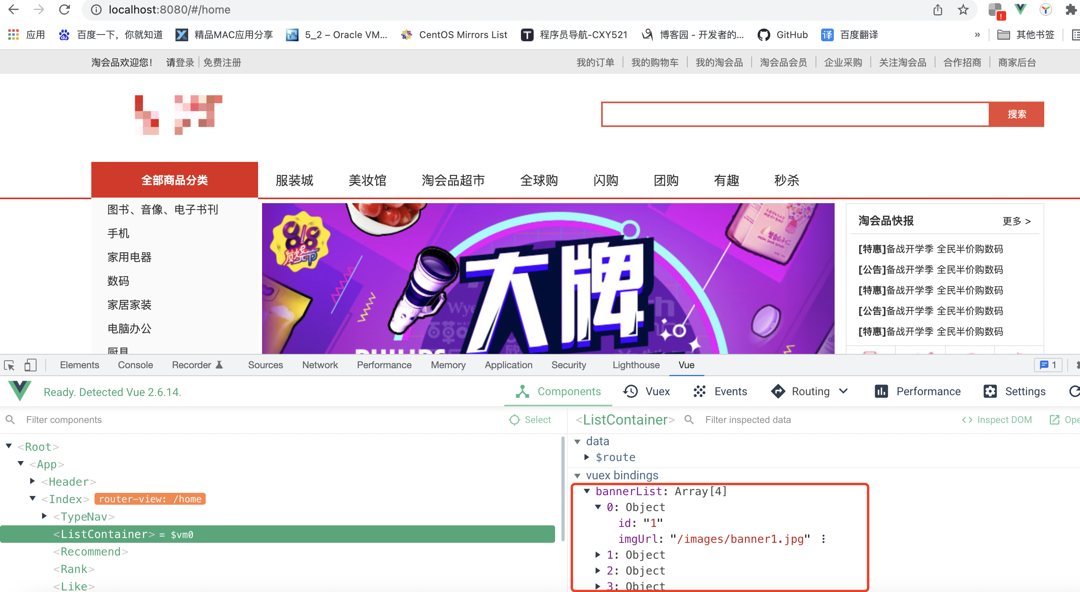Open the Events panel
The width and height of the screenshot is (1080, 592).
719,391
